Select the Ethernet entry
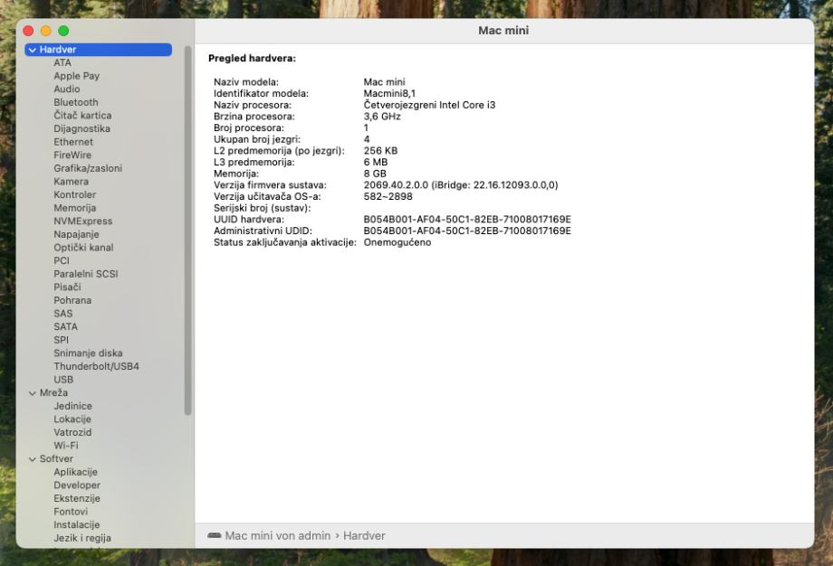The height and width of the screenshot is (566, 833). click(x=72, y=142)
